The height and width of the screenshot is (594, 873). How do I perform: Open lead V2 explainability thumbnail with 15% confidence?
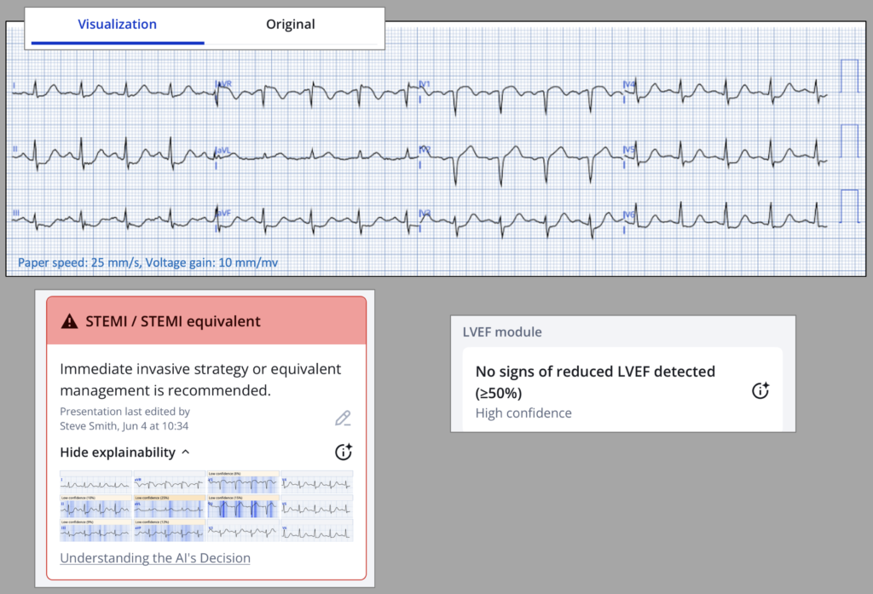click(x=243, y=507)
